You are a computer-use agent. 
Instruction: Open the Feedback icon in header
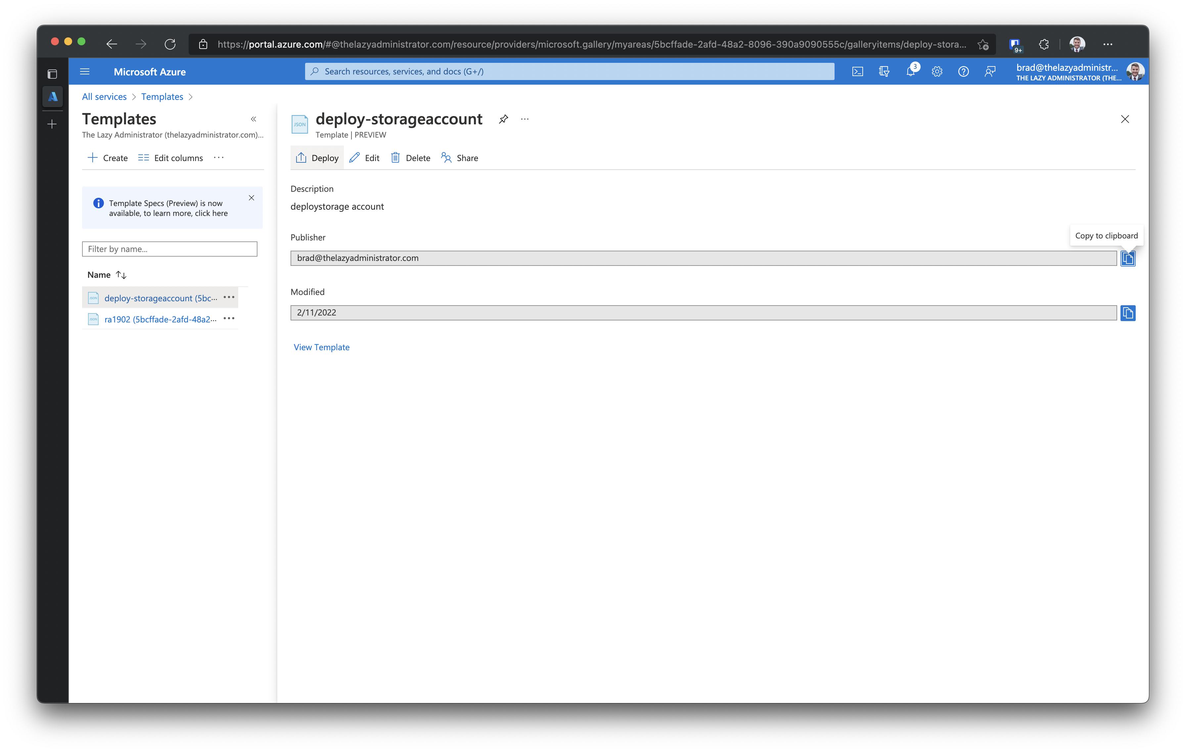(990, 72)
